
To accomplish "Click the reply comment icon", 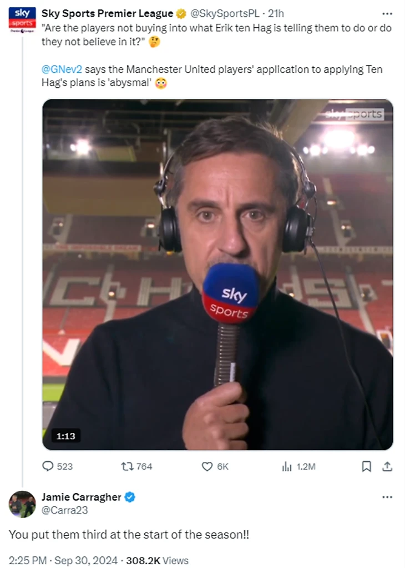I will click(x=48, y=466).
